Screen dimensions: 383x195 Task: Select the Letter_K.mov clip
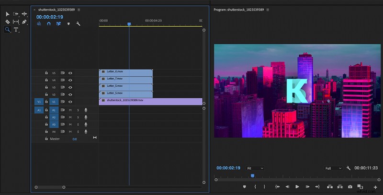(126, 73)
